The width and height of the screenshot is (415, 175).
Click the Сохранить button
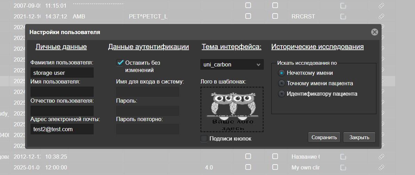point(324,137)
